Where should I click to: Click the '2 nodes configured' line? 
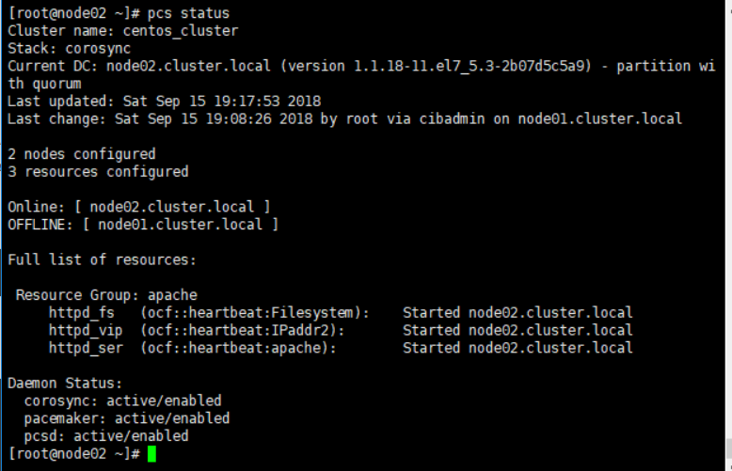pyautogui.click(x=82, y=154)
